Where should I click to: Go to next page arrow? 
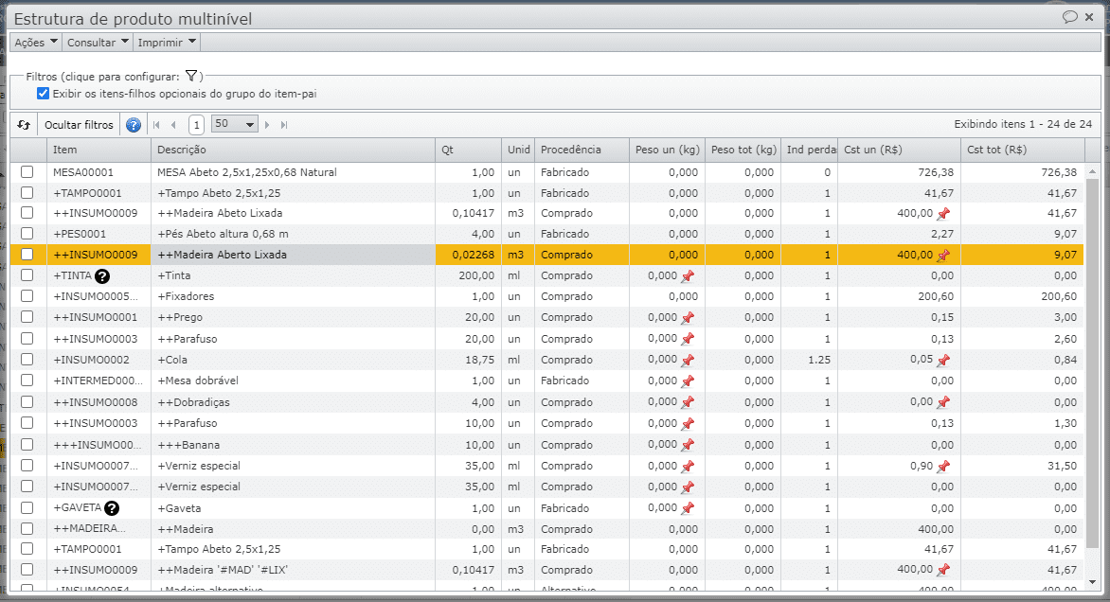[x=267, y=125]
